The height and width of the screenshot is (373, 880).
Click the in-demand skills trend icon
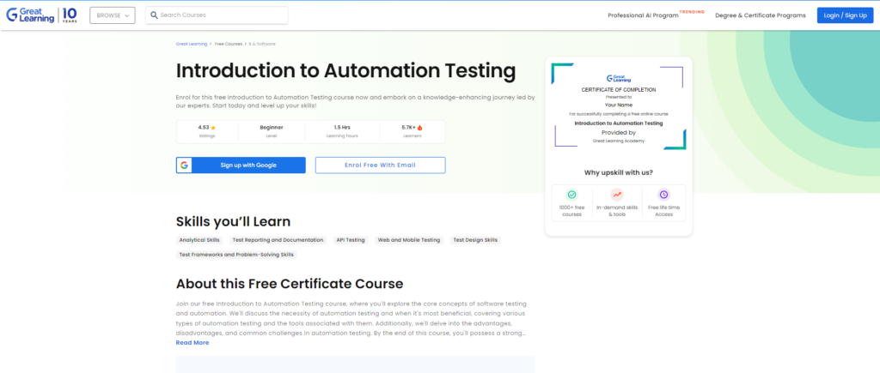coord(617,195)
